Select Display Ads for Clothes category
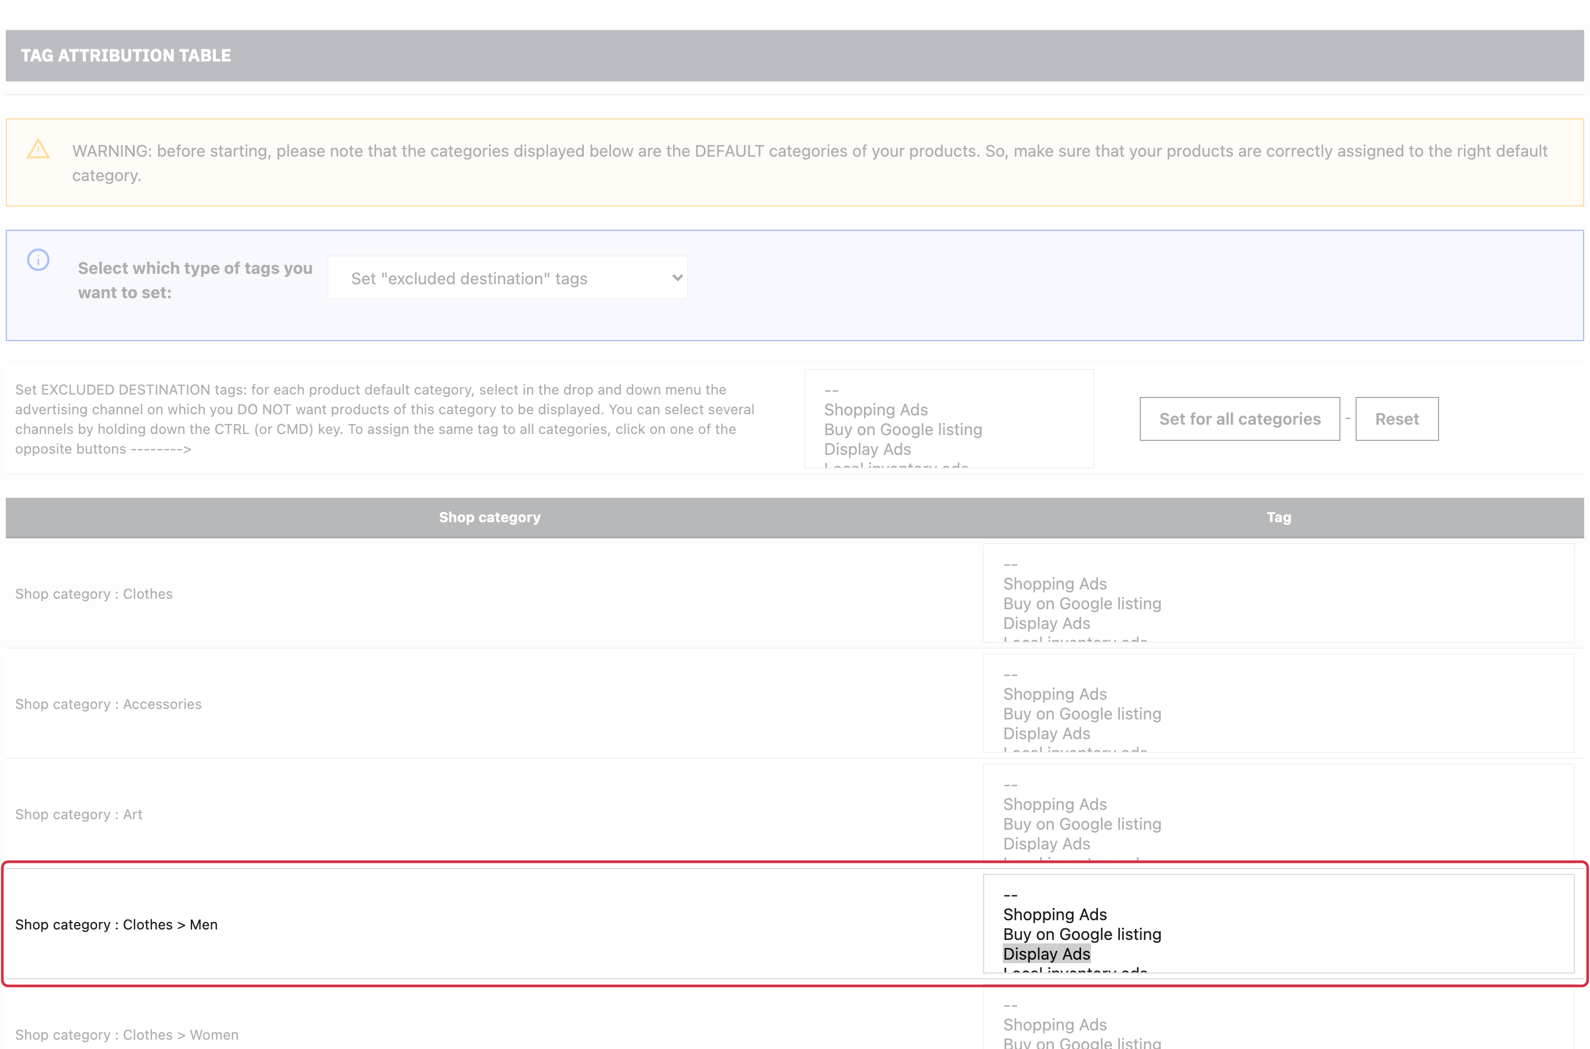1590x1049 pixels. 1046,623
